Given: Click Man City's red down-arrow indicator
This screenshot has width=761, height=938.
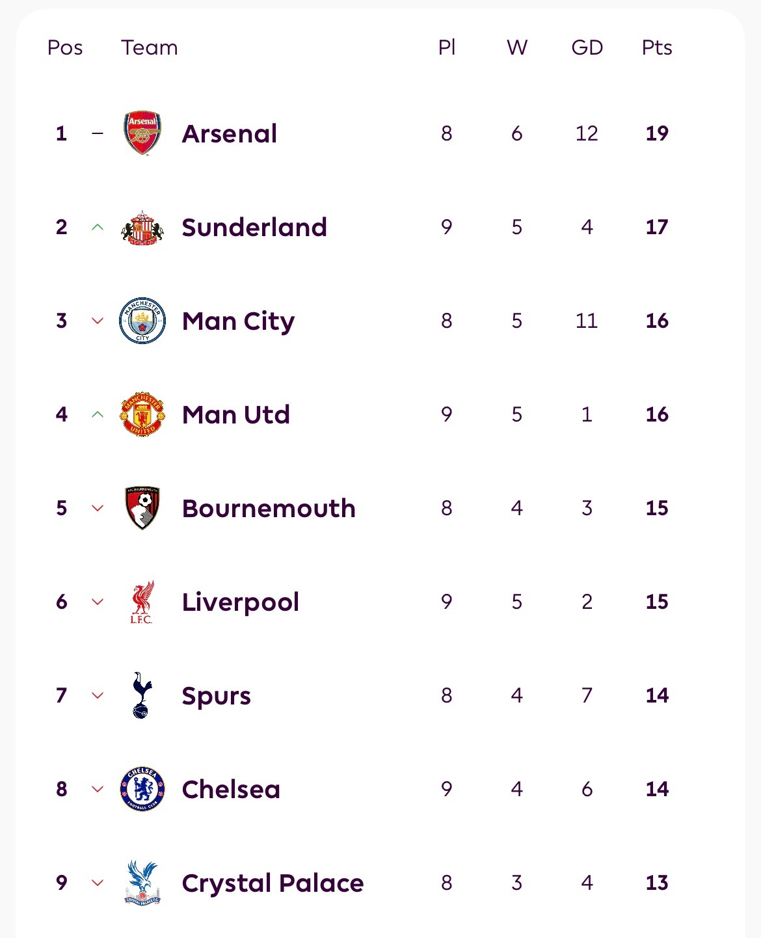Looking at the screenshot, I should [98, 321].
